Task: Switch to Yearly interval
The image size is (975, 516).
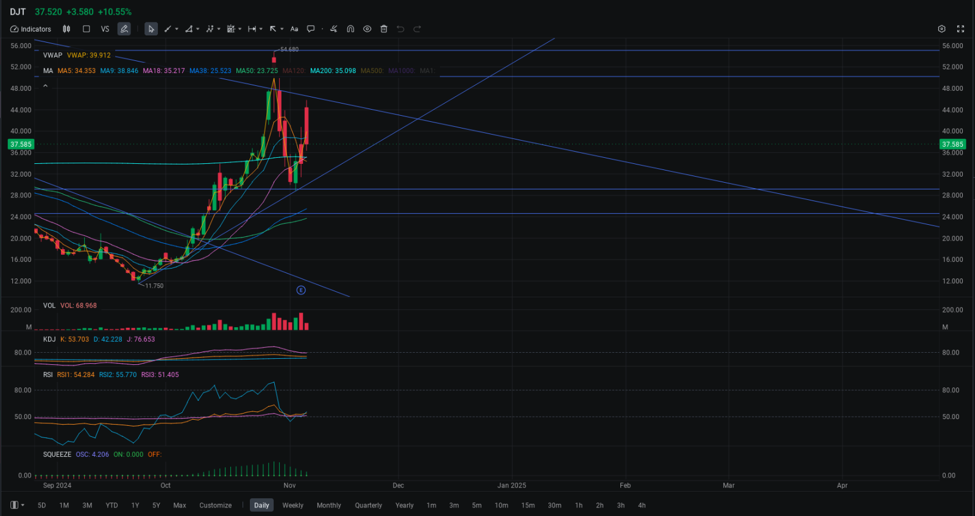Action: click(x=405, y=505)
